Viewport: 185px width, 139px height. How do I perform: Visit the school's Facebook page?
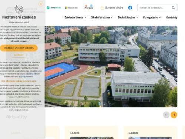tap(130, 8)
